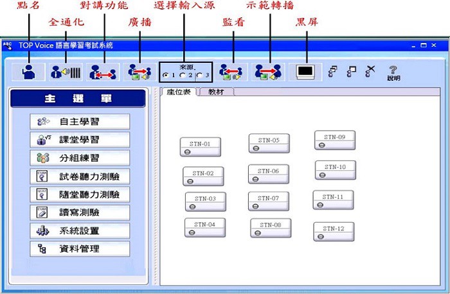
Task: Enable demonstration relay (示範轉播) icon
Action: (x=269, y=72)
